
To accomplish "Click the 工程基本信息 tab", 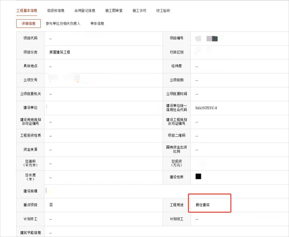I will [27, 10].
